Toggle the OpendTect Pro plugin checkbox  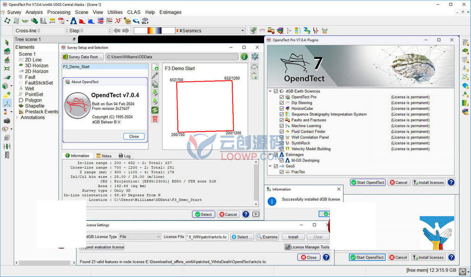click(x=282, y=97)
